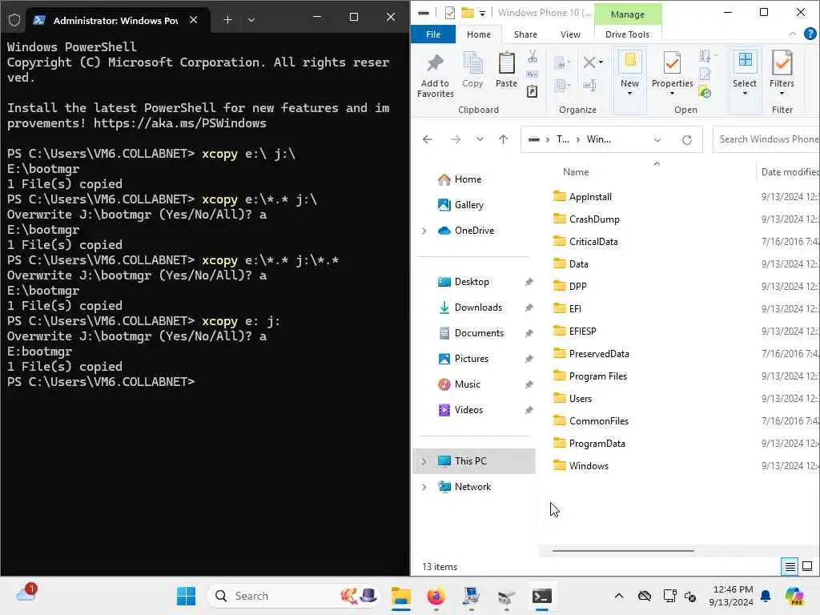
Task: Click 'Win...' segment in address breadcrumb
Action: point(598,139)
